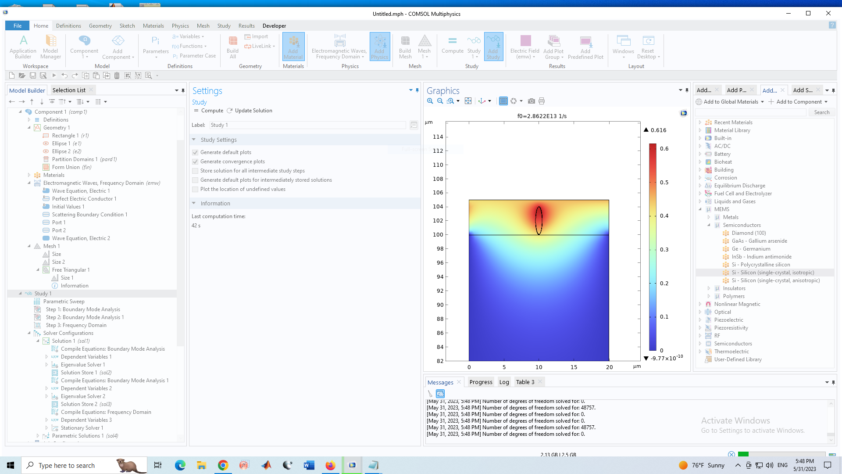This screenshot has width=842, height=474.
Task: Click the Study Label input field
Action: [x=307, y=125]
